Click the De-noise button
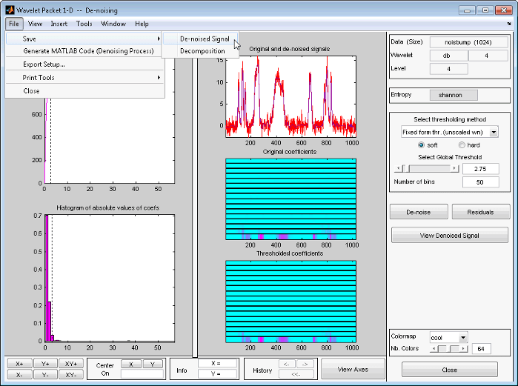 click(419, 212)
